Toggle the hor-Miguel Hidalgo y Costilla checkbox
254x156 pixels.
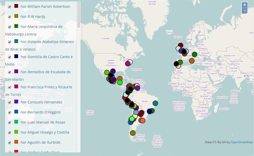coord(10,132)
